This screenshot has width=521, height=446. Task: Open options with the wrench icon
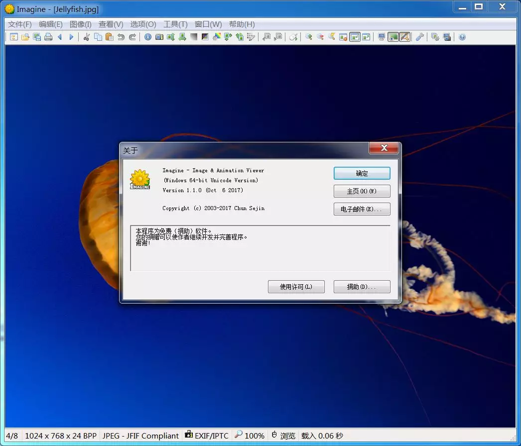coord(420,37)
